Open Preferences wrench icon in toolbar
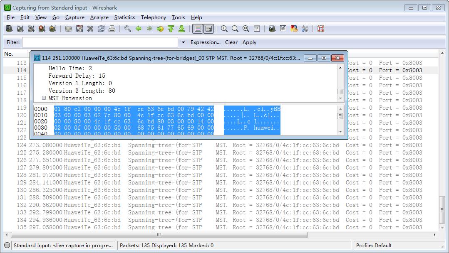The width and height of the screenshot is (449, 253). tap(305, 29)
